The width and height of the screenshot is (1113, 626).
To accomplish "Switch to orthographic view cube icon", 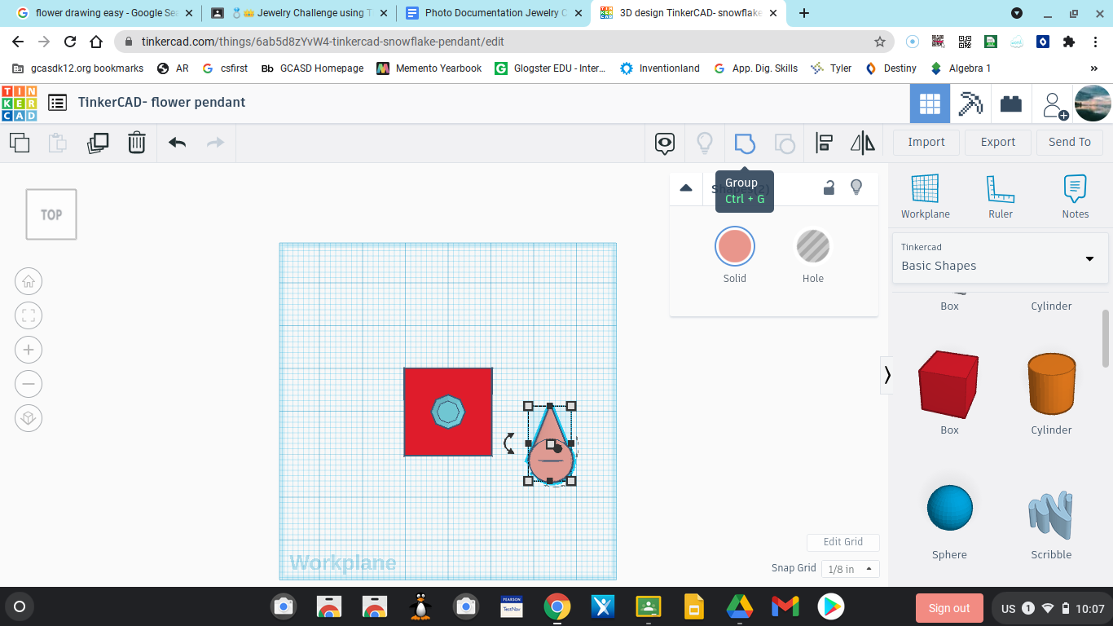I will click(29, 418).
